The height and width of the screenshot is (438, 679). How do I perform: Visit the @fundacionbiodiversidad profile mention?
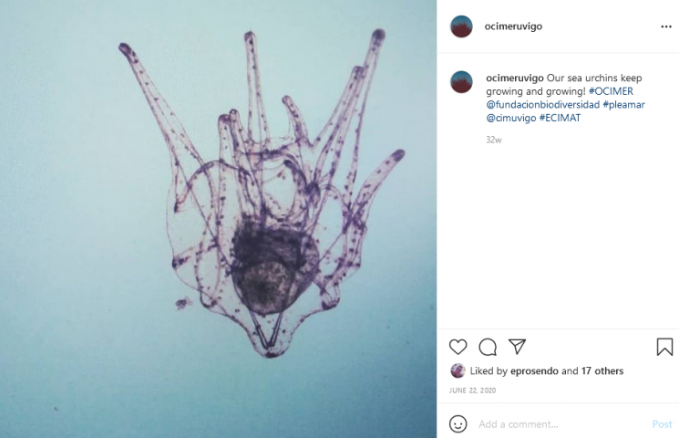point(542,105)
